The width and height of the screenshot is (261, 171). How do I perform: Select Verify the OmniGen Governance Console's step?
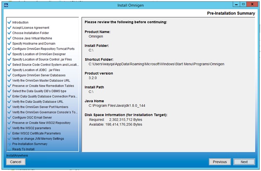(45, 112)
